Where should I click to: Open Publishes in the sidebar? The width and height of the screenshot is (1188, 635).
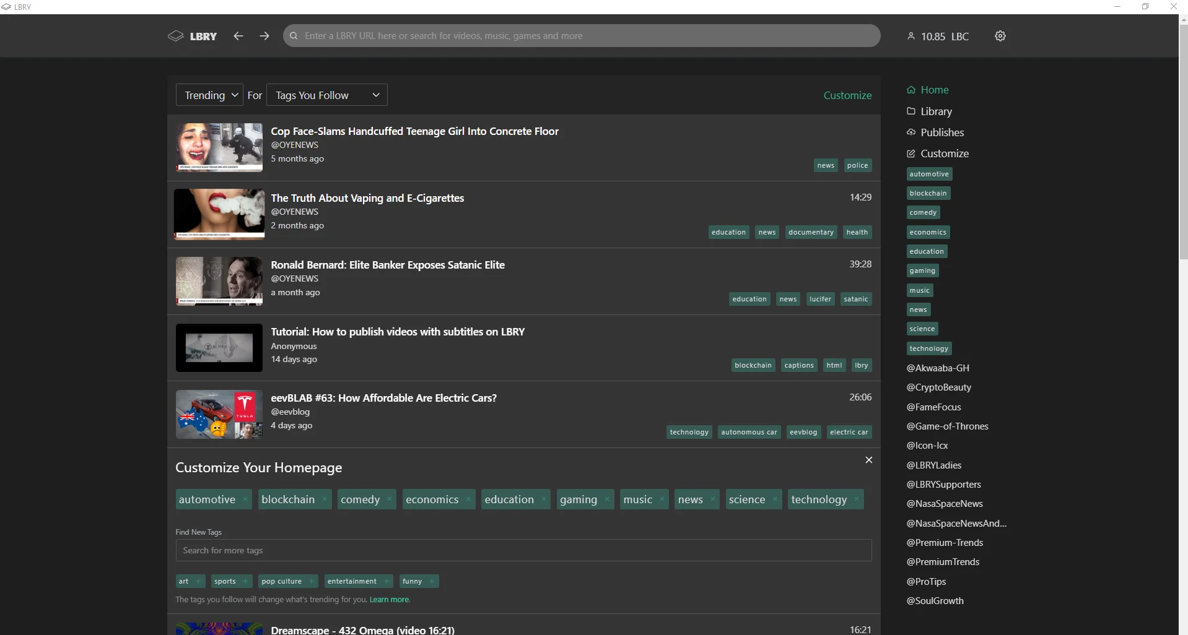click(935, 132)
